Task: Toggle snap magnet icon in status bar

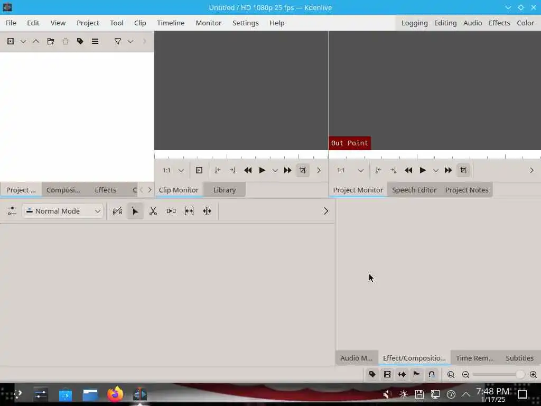Action: tap(432, 375)
